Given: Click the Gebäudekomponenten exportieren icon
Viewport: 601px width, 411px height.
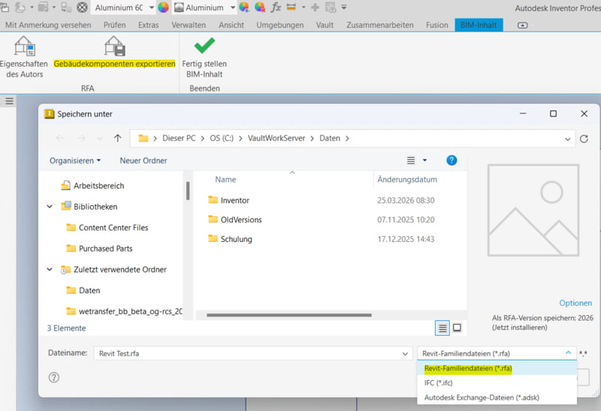Looking at the screenshot, I should [x=115, y=47].
